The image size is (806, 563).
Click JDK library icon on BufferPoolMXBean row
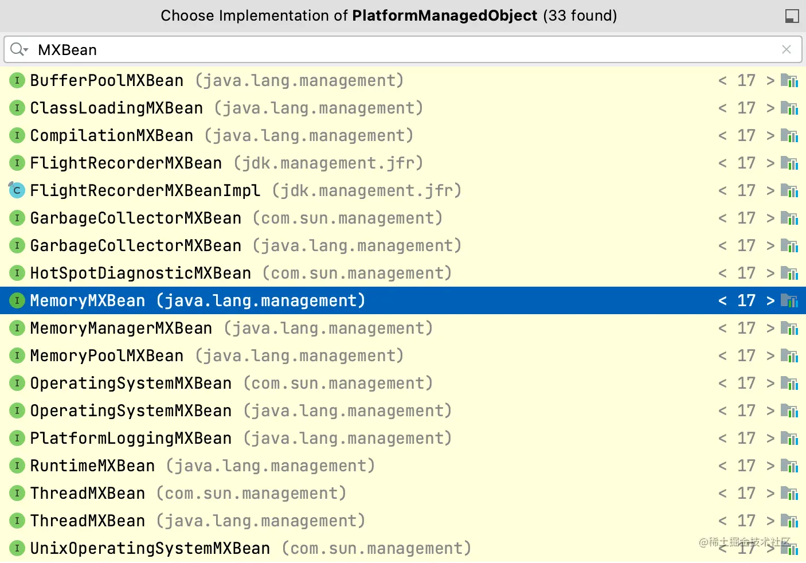789,80
